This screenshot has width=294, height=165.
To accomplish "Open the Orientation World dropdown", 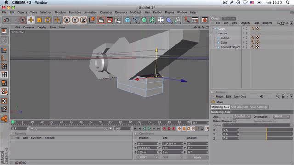I will click(282, 116).
